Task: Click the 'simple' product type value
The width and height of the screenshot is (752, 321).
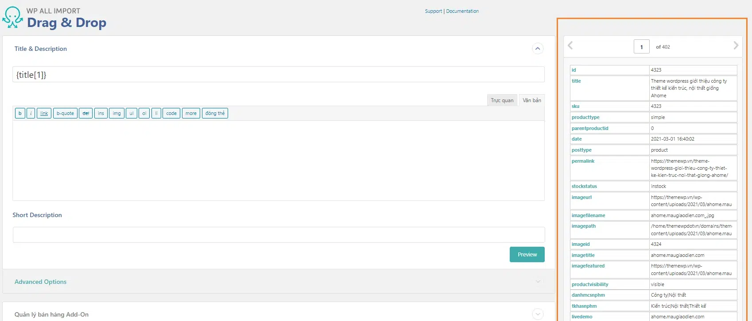Action: click(x=658, y=117)
